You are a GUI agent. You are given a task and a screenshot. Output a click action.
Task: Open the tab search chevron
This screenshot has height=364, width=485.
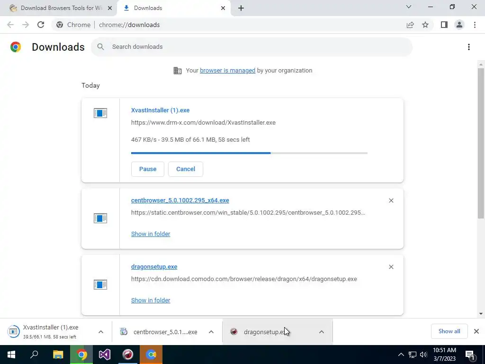pyautogui.click(x=409, y=7)
